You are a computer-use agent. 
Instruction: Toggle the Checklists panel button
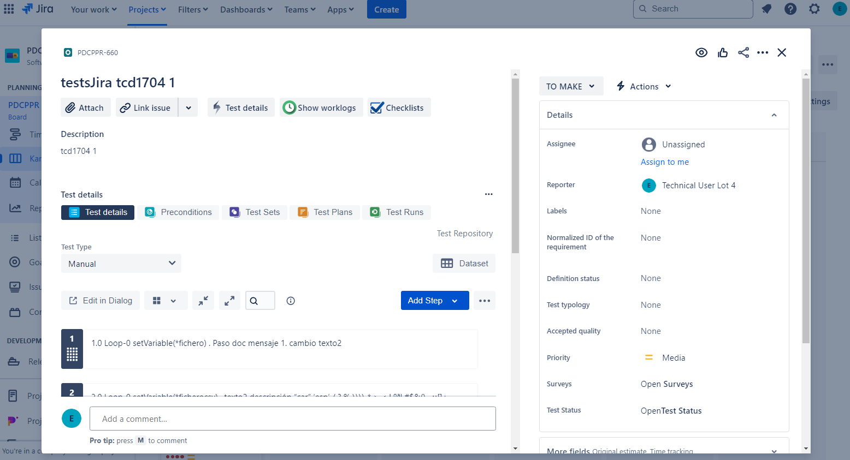click(399, 107)
